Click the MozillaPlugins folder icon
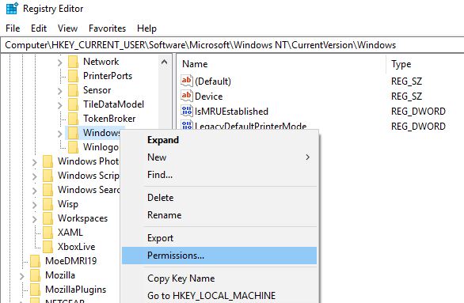This screenshot has width=464, height=303. click(35, 289)
